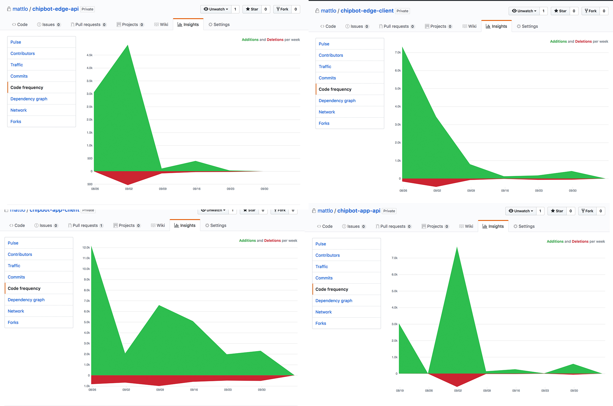Open Pulse in chipbot-edge-api sidebar
This screenshot has width=613, height=406.
42,42
